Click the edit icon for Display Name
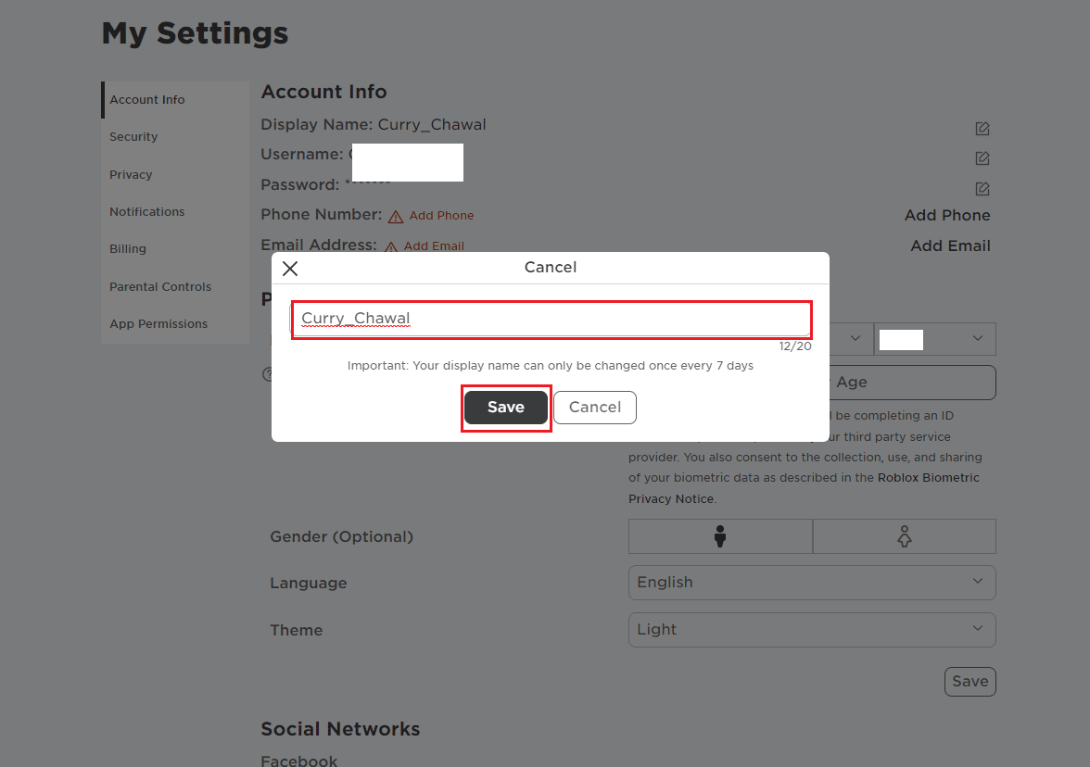Screen dimensions: 1090x767 982,129
